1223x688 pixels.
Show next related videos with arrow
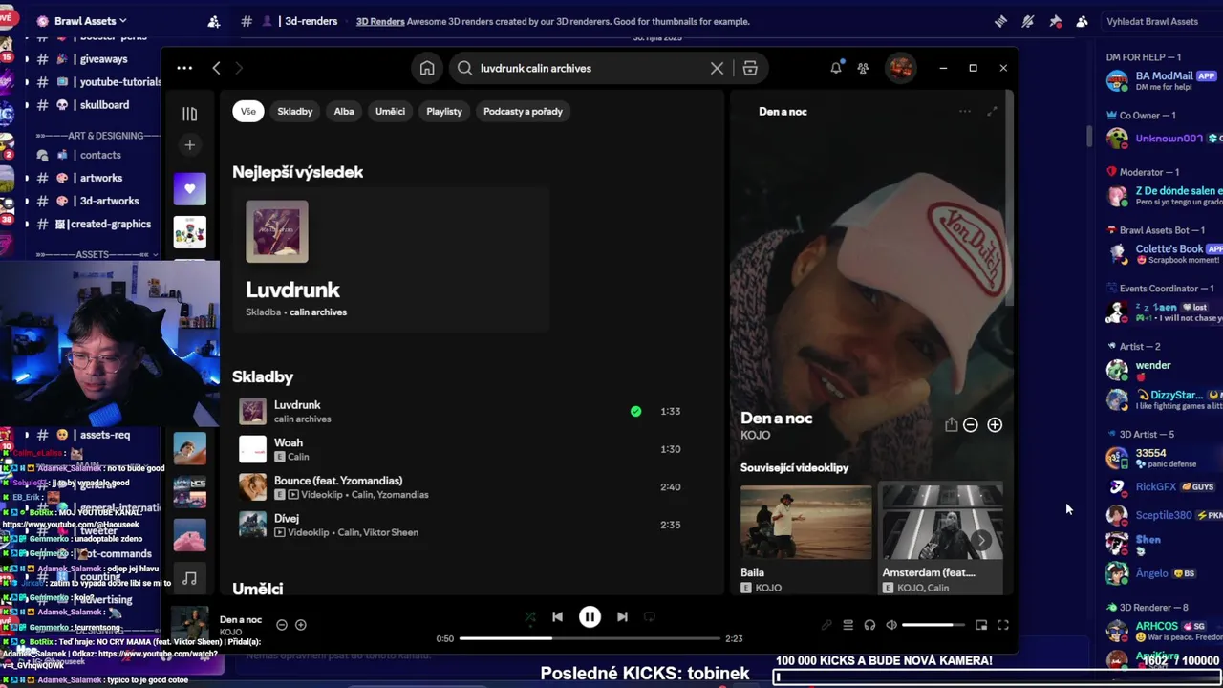[x=981, y=541]
